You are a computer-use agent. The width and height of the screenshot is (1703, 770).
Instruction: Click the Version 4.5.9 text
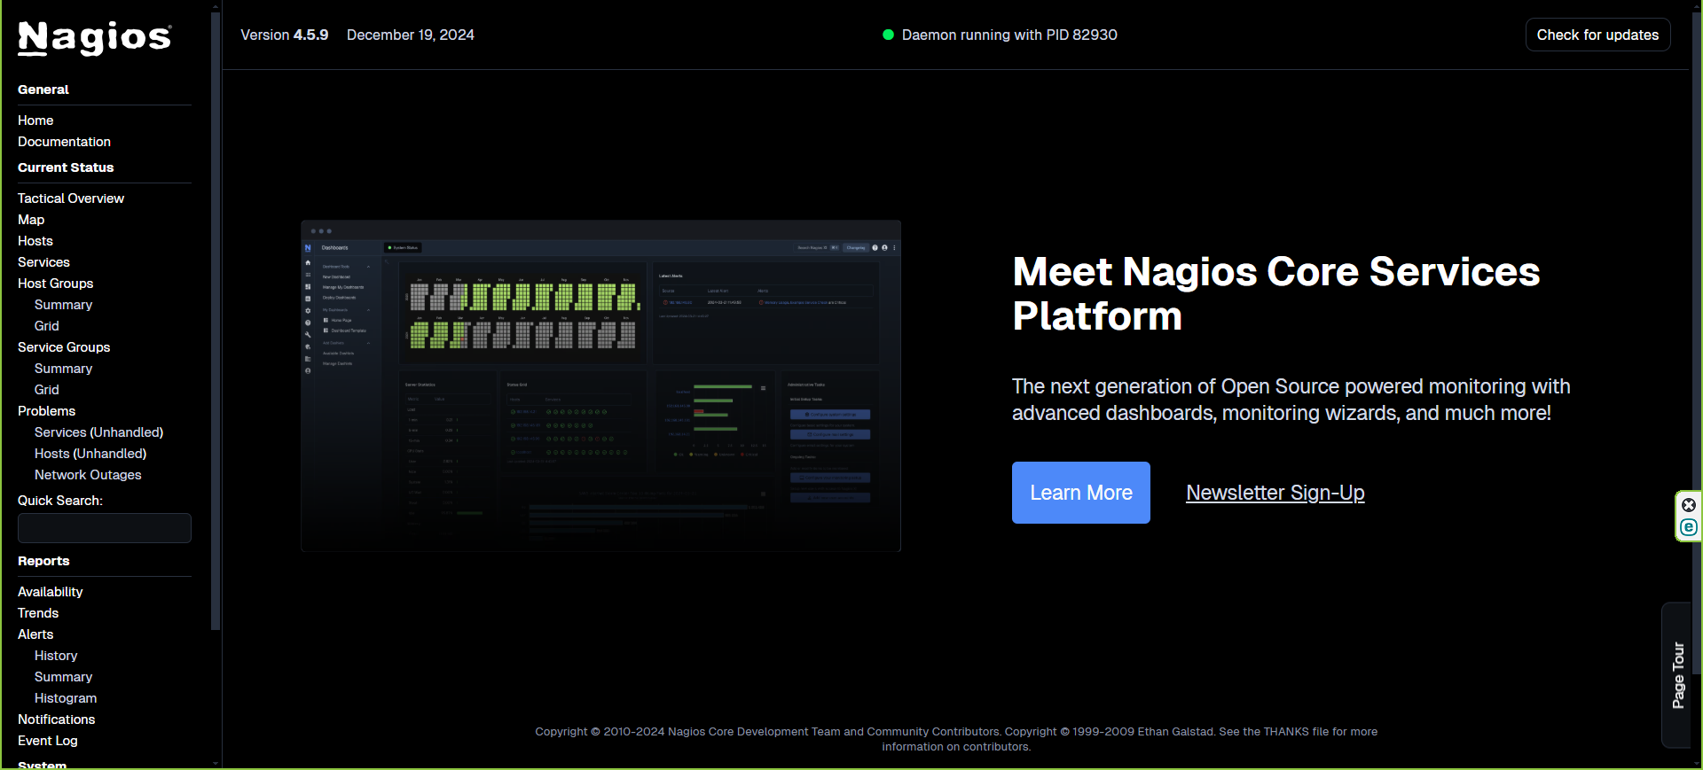pos(285,35)
